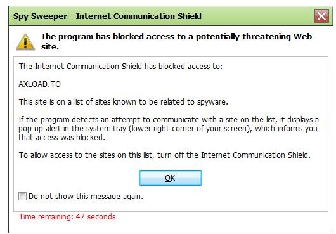Enable the 'Do not show this message again' checkbox

tap(22, 196)
